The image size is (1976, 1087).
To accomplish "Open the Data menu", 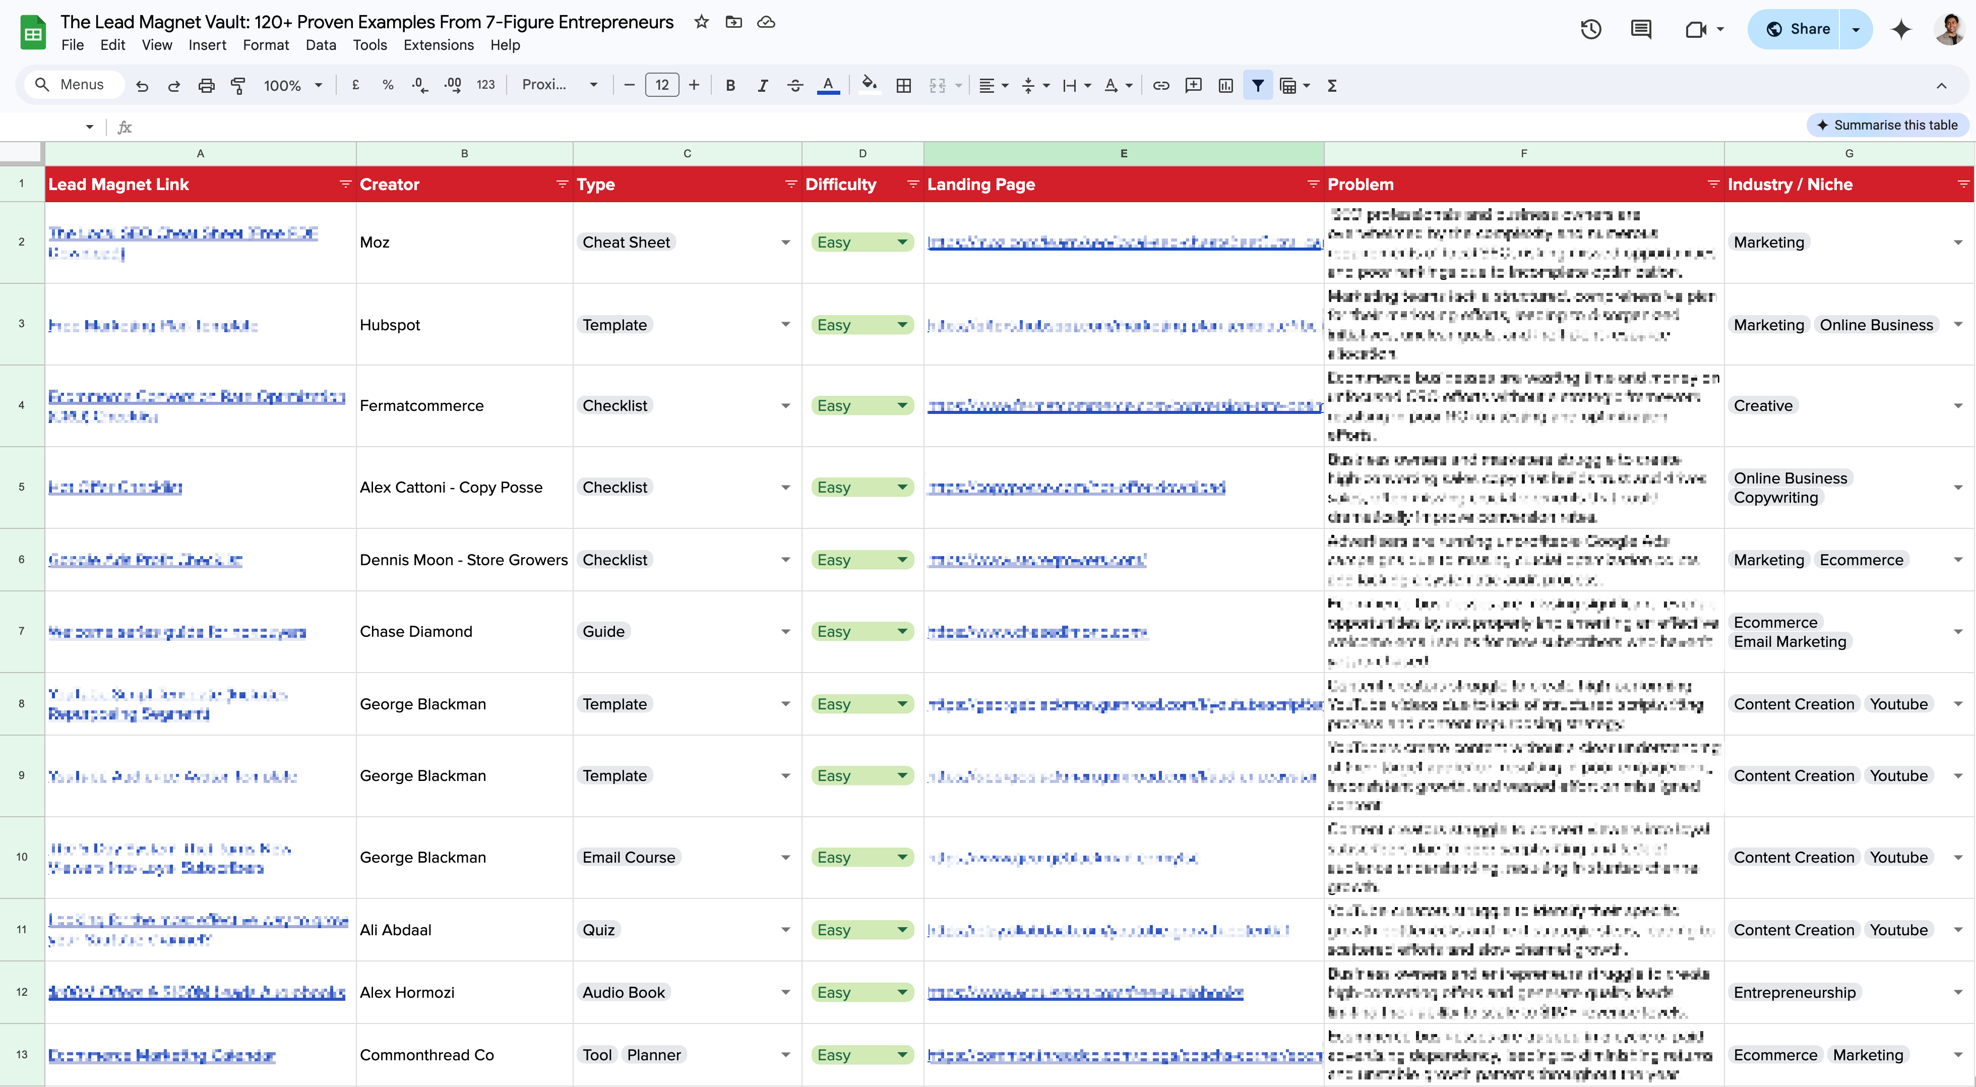I will click(320, 45).
